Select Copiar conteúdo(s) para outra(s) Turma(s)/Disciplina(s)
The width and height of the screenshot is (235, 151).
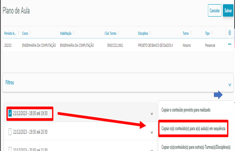point(196,147)
